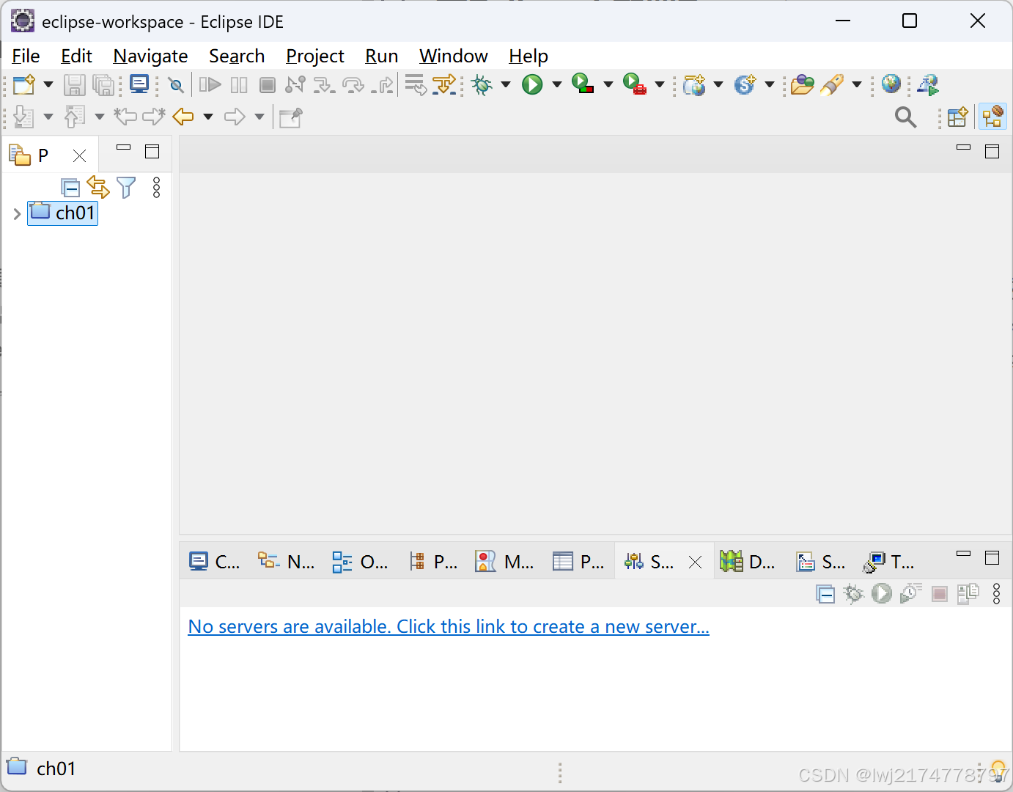Screen dimensions: 1013x792
Task: Open the New Servlet dropdown arrow
Action: tap(770, 85)
